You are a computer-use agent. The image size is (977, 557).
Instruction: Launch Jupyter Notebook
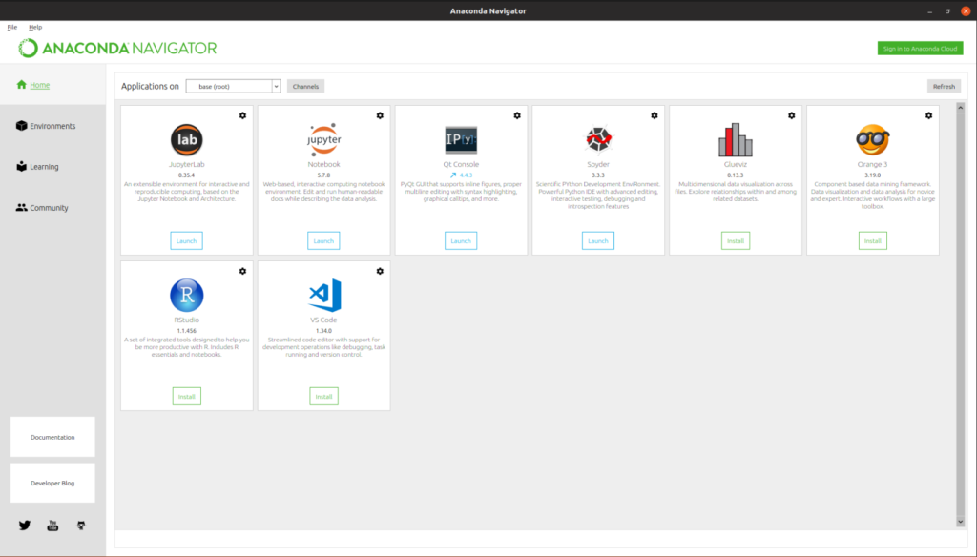(323, 241)
